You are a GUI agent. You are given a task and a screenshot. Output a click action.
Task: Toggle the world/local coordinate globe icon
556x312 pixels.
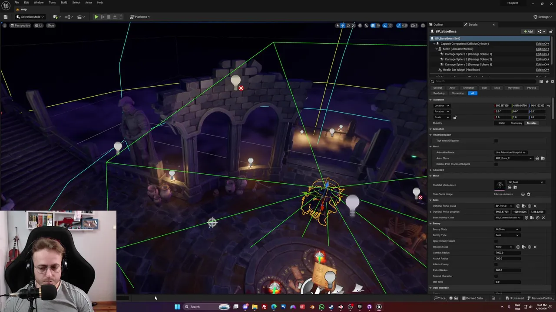coord(360,26)
